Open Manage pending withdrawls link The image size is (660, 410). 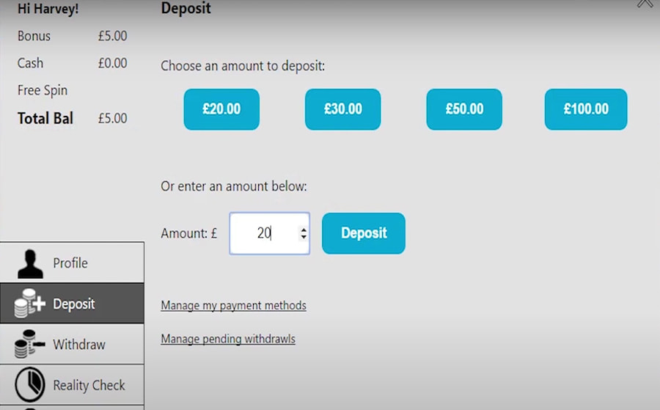tap(228, 339)
